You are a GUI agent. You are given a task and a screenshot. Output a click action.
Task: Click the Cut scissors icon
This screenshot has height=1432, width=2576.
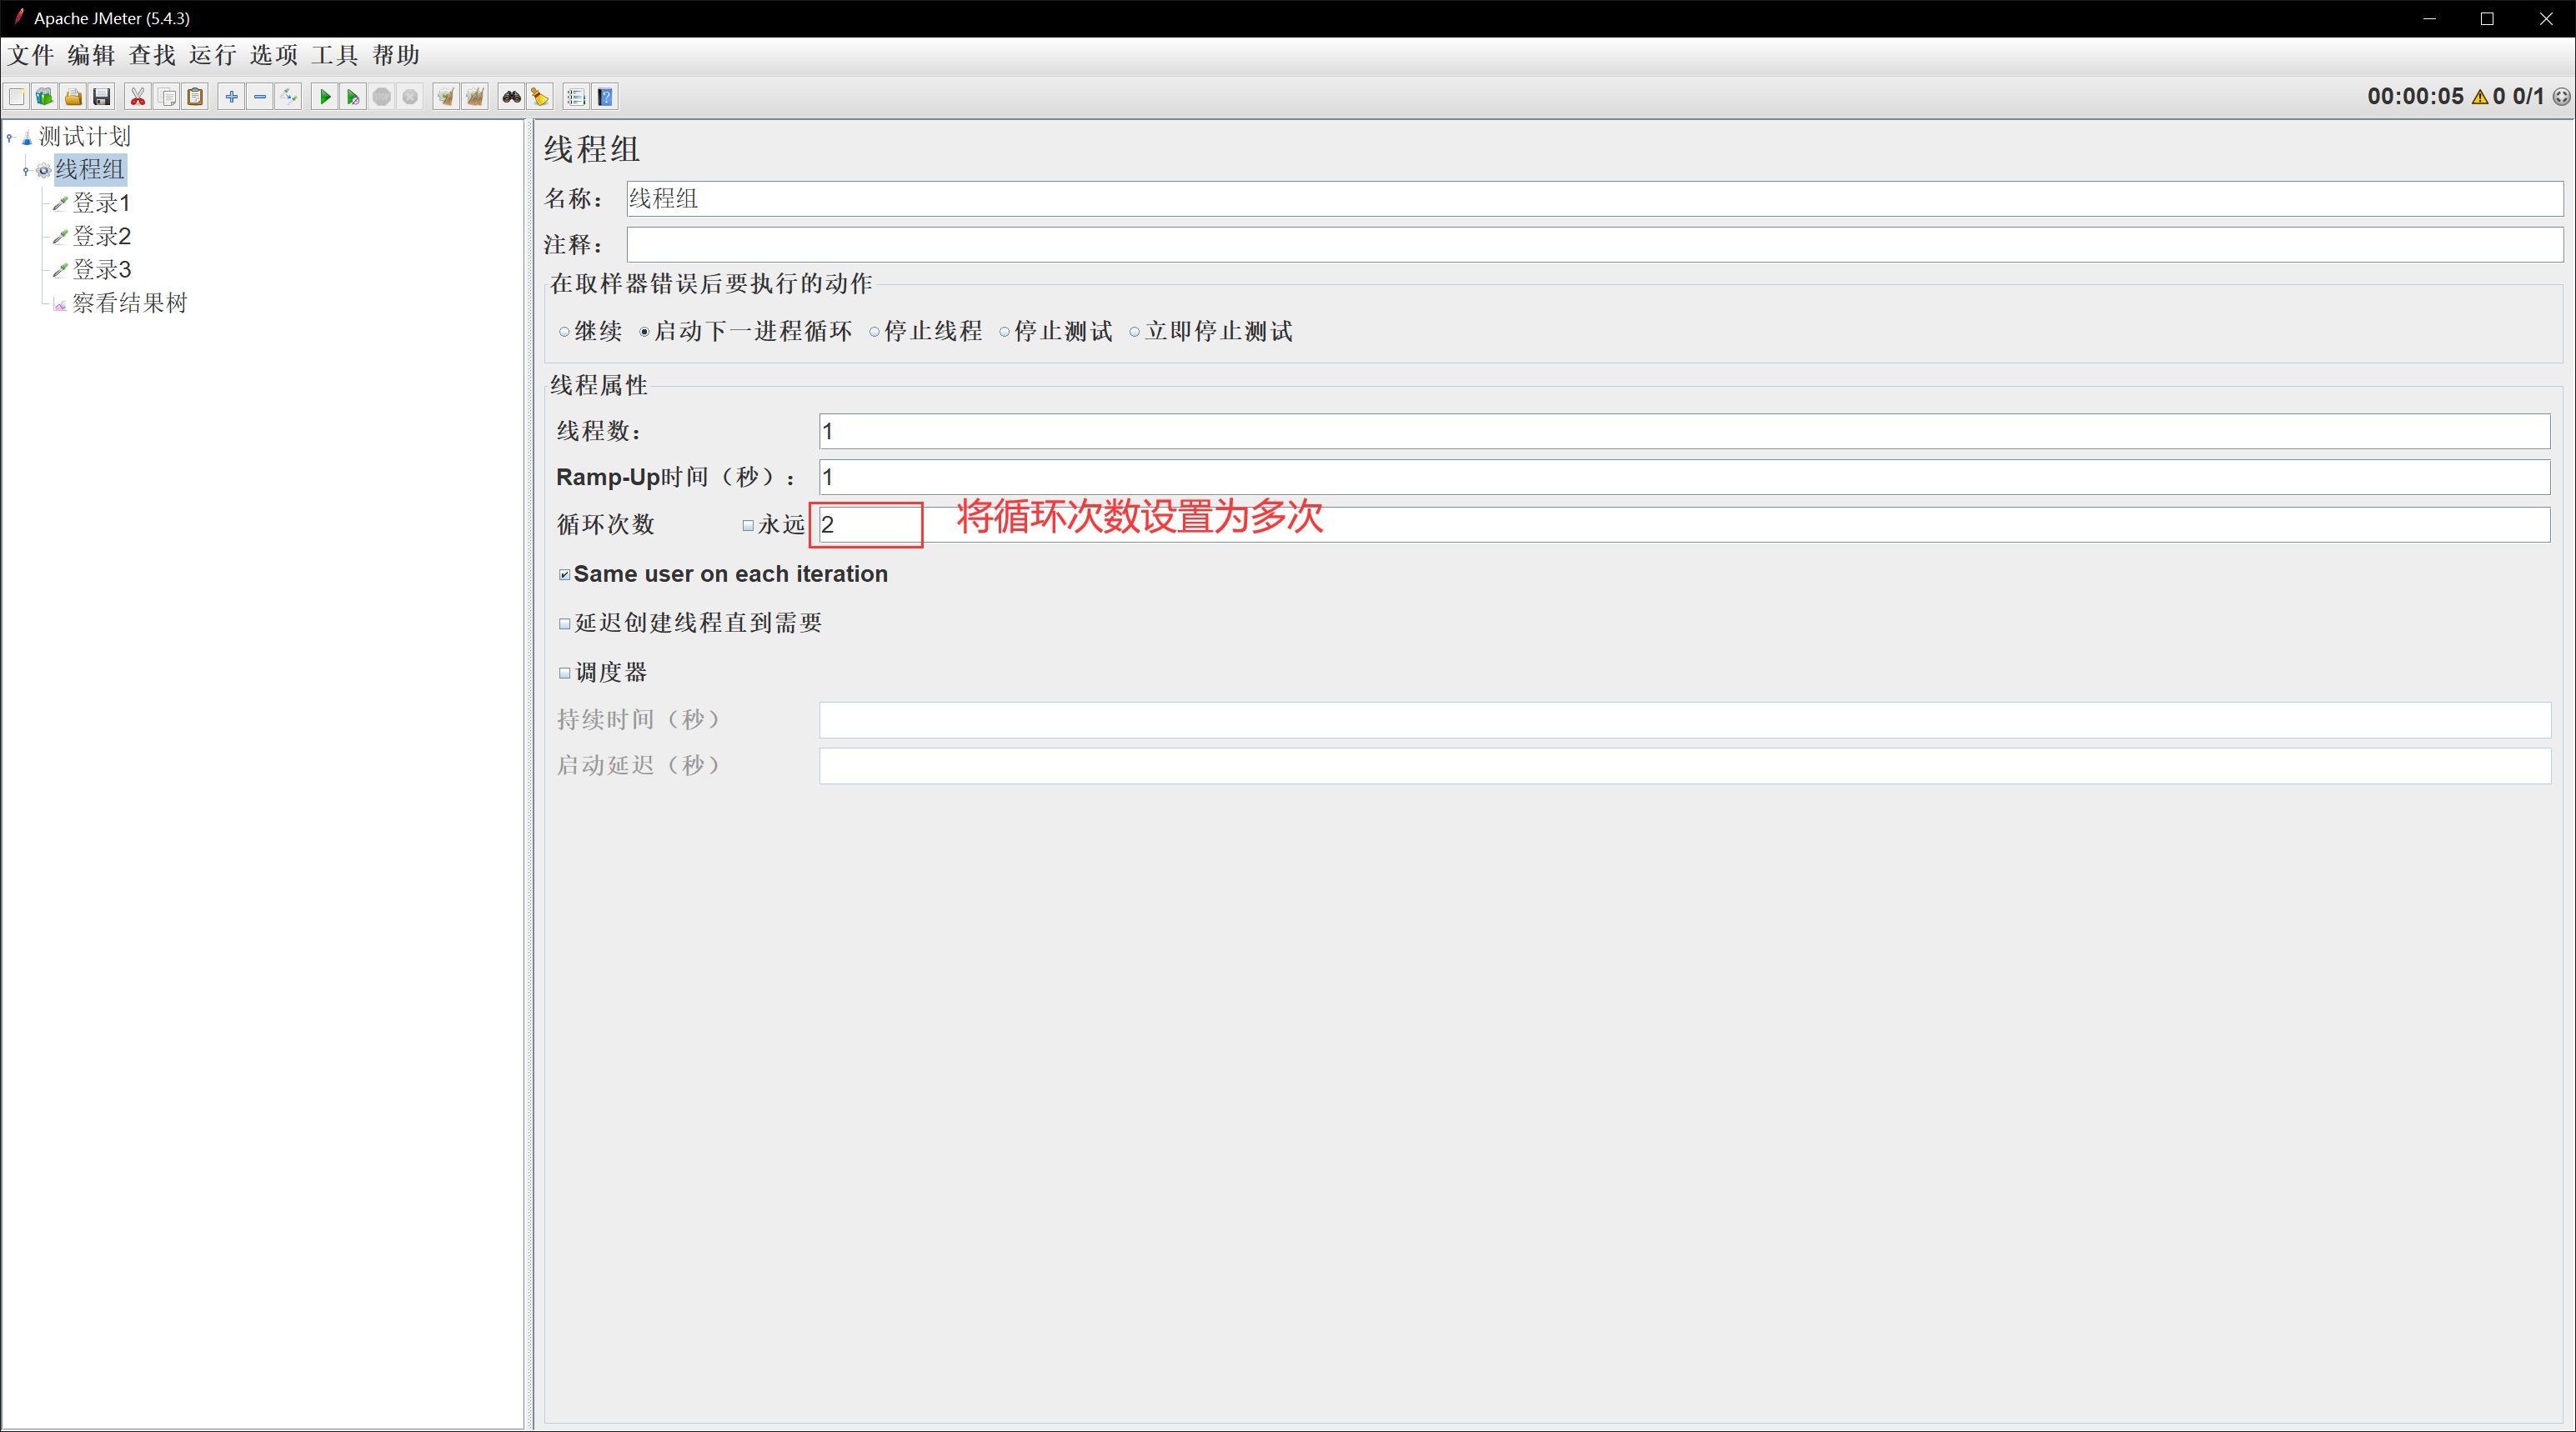click(138, 97)
